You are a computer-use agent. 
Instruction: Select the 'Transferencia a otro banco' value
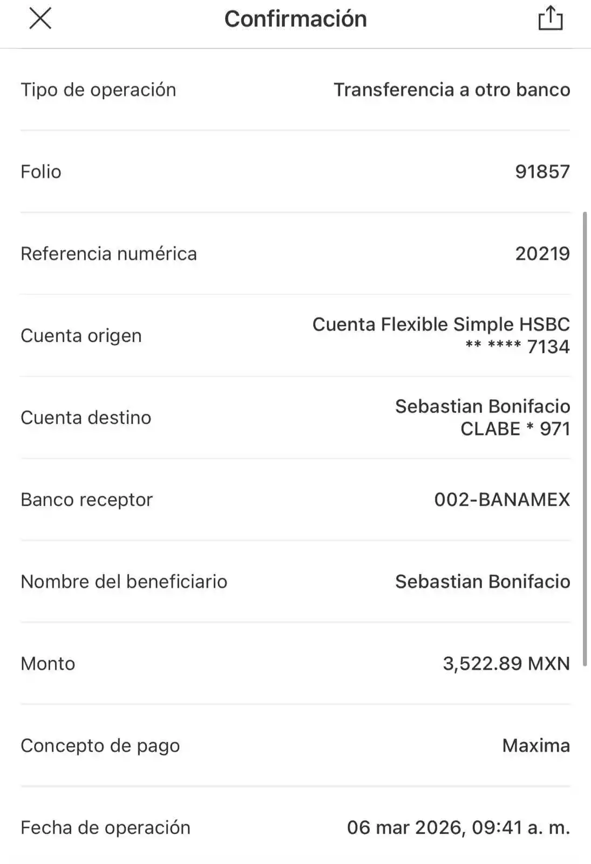[452, 90]
